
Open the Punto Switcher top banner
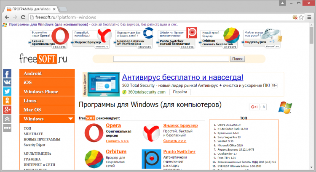[177, 38]
